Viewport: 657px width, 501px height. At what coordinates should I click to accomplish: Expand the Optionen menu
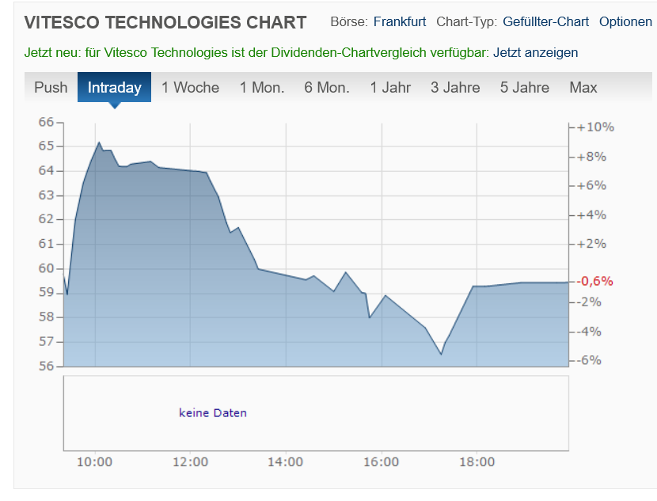[x=625, y=21]
